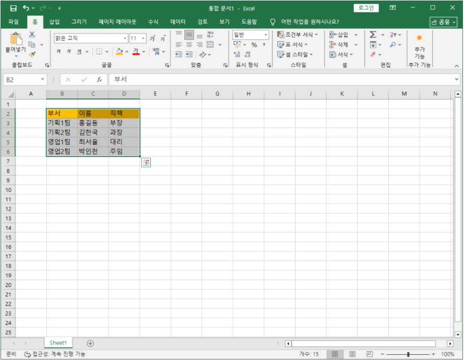The width and height of the screenshot is (464, 360).
Task: Apply percent style with the % icon
Action: coord(254,45)
